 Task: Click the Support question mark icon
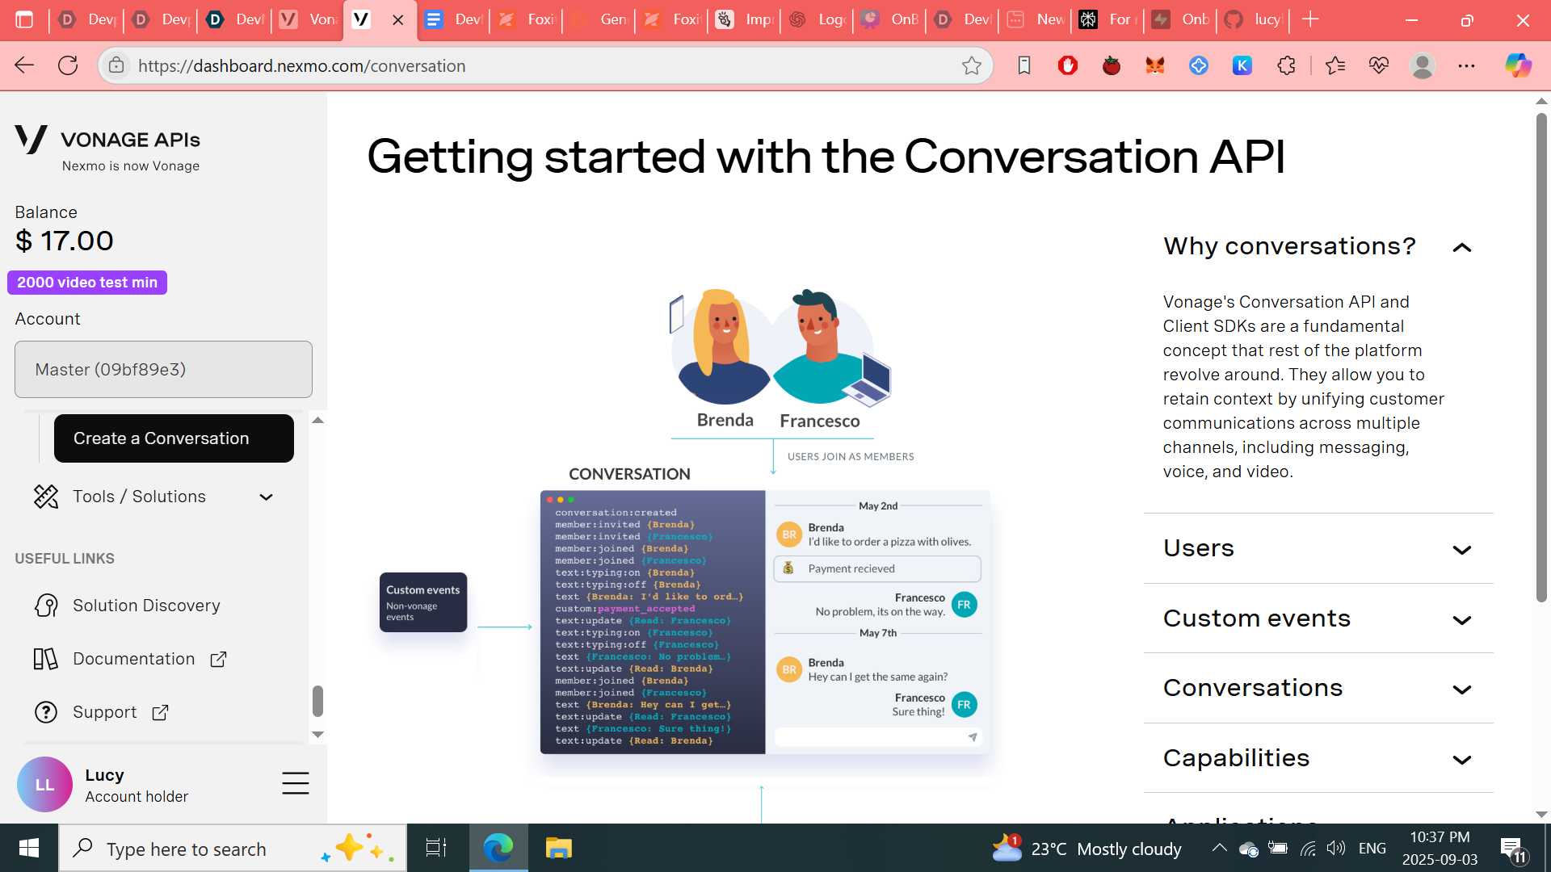pyautogui.click(x=46, y=712)
